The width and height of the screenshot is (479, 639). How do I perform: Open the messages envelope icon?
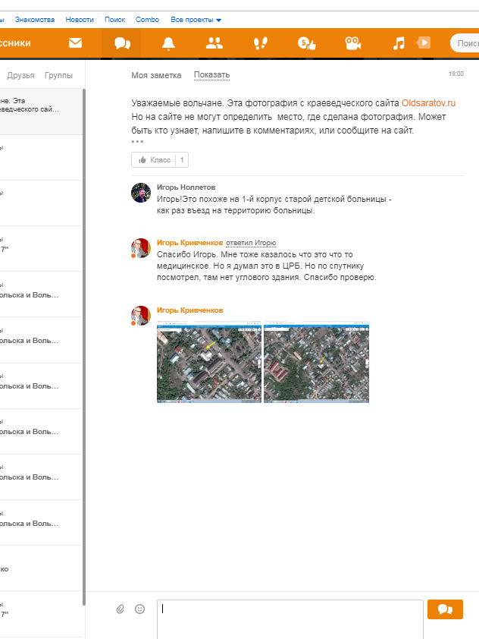[x=75, y=43]
